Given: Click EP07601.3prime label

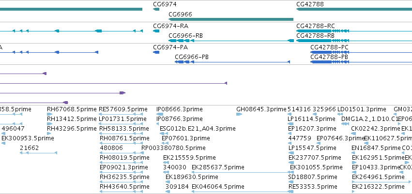Looking at the screenshot, I should tap(186, 138).
